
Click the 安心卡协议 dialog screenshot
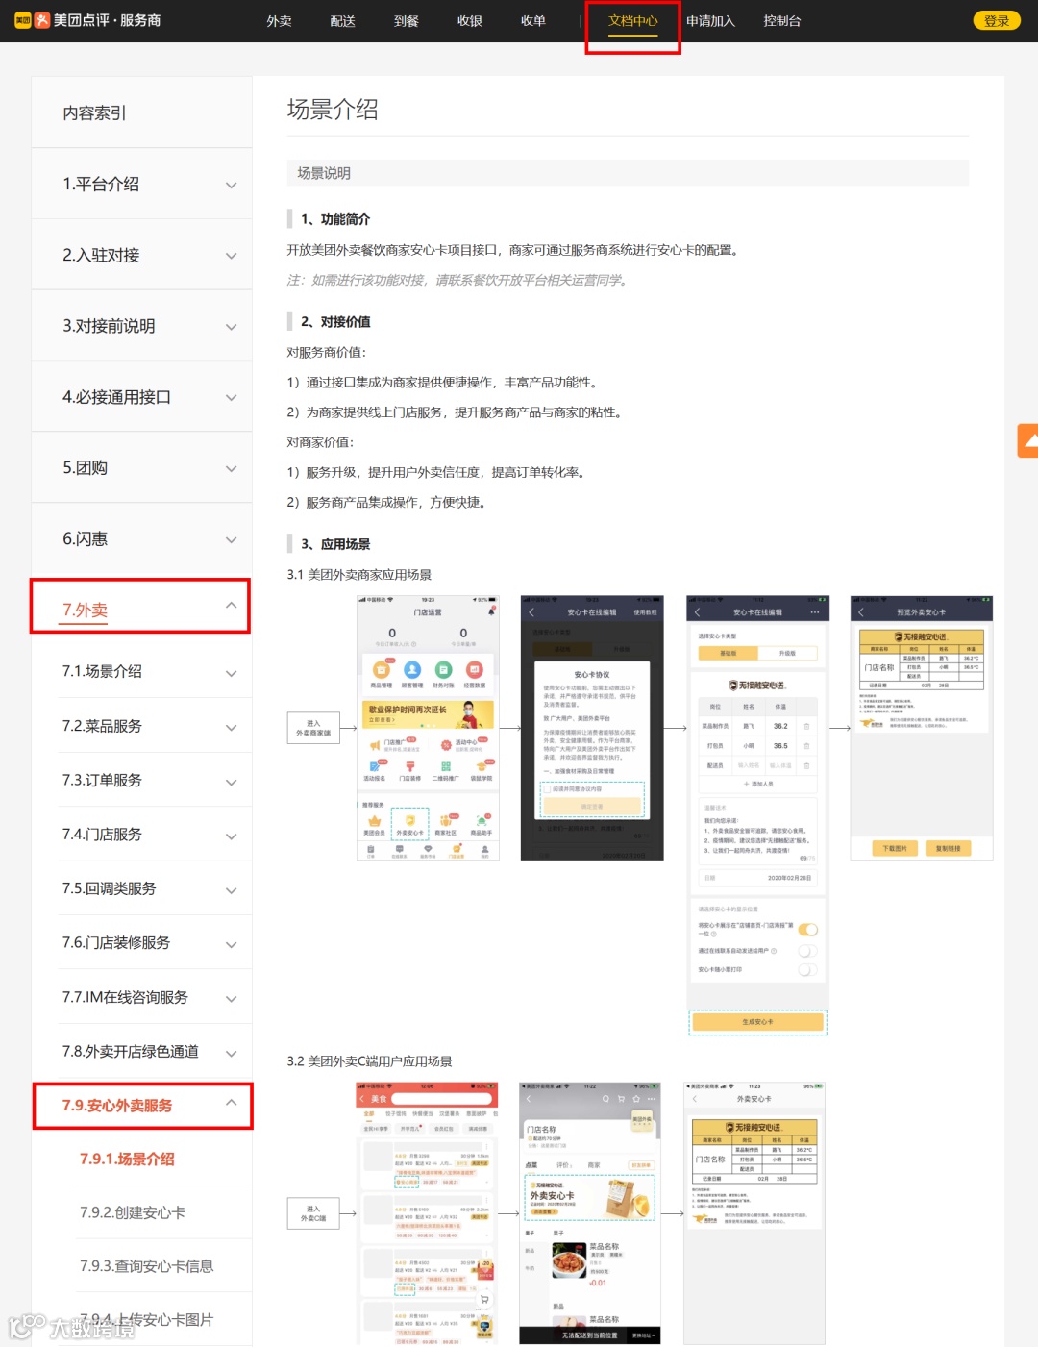[x=592, y=727]
